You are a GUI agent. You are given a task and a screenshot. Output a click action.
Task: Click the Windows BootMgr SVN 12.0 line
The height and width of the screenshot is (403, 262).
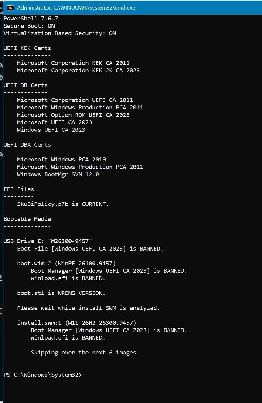click(x=58, y=174)
